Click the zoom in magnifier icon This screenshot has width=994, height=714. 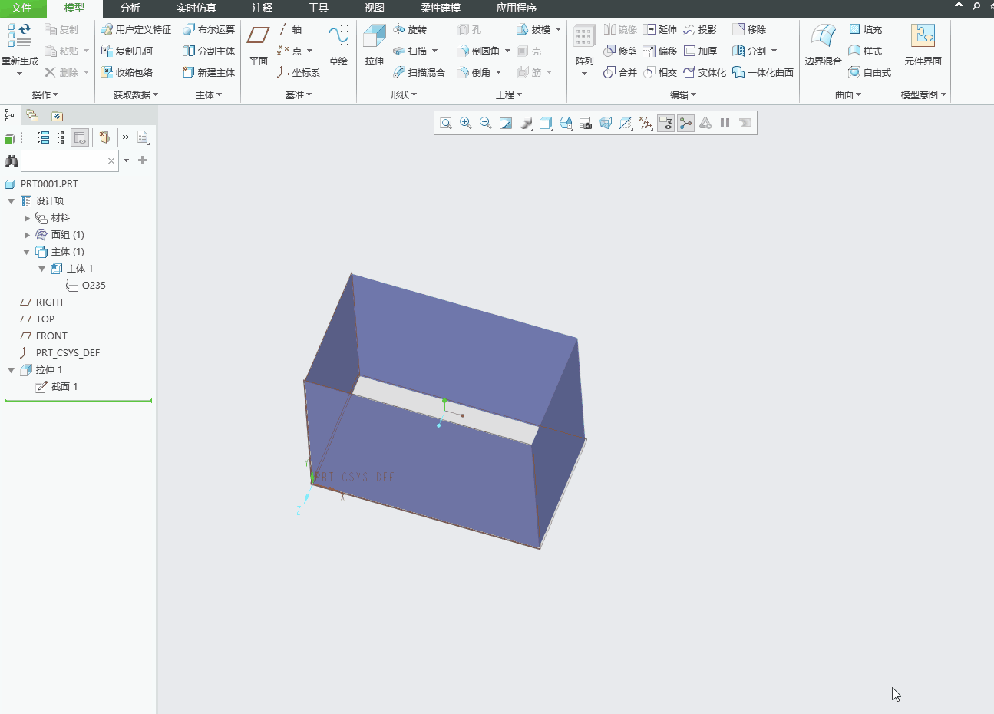coord(466,123)
